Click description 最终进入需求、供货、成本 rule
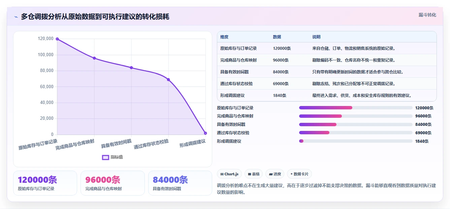Viewport: 450px width, 209px height. pyautogui.click(x=362, y=96)
